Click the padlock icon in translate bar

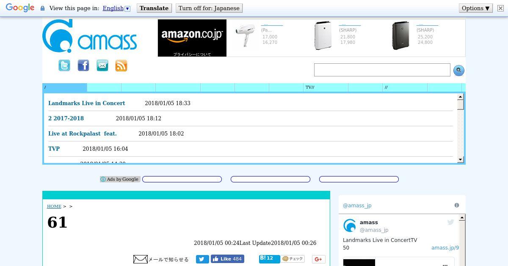click(x=42, y=8)
